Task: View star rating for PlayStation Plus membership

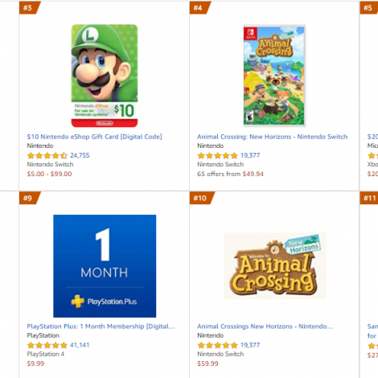Action: point(47,345)
